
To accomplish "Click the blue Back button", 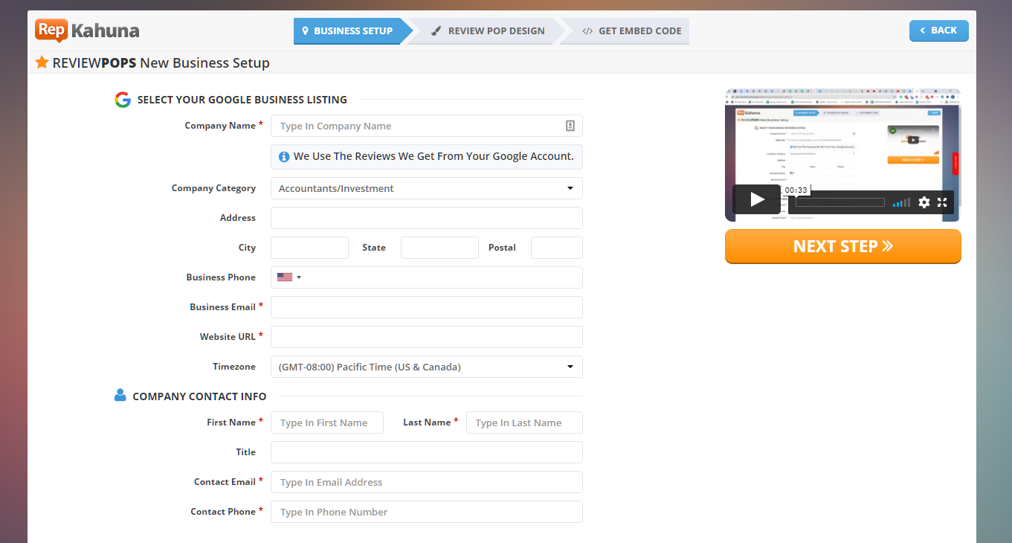I will 938,30.
